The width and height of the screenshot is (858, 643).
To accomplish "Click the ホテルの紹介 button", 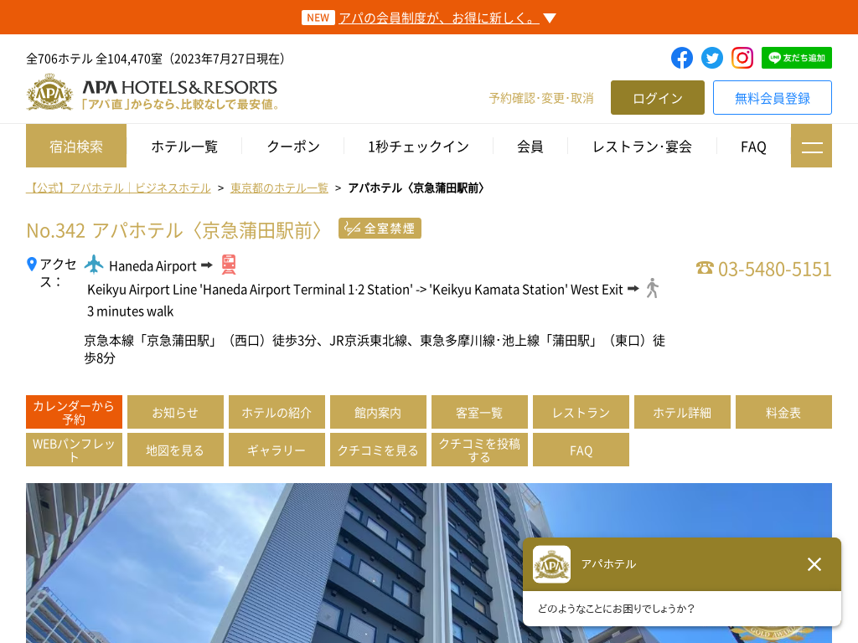I will pos(277,412).
